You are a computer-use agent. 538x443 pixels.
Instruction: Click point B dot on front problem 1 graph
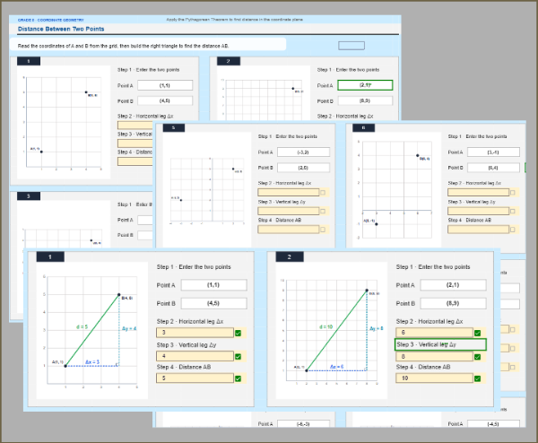119,294
